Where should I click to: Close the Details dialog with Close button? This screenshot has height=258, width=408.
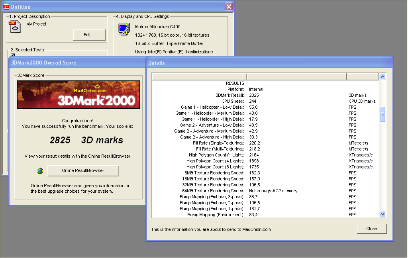[372, 229]
